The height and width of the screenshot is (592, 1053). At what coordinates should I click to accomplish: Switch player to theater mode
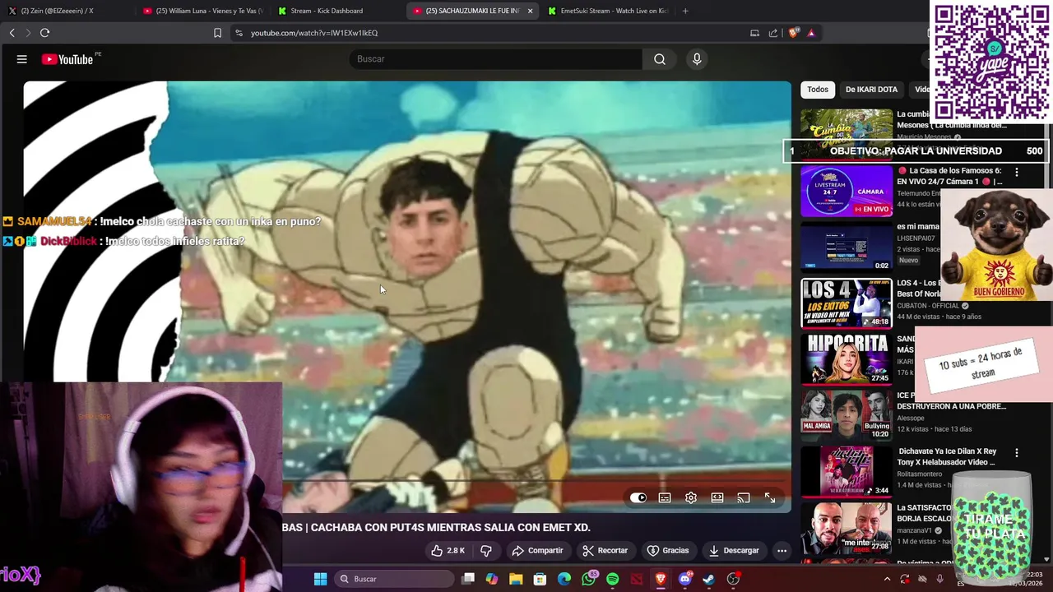pyautogui.click(x=717, y=497)
